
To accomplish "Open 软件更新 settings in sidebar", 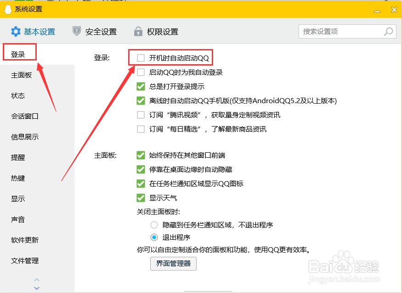I will point(25,240).
